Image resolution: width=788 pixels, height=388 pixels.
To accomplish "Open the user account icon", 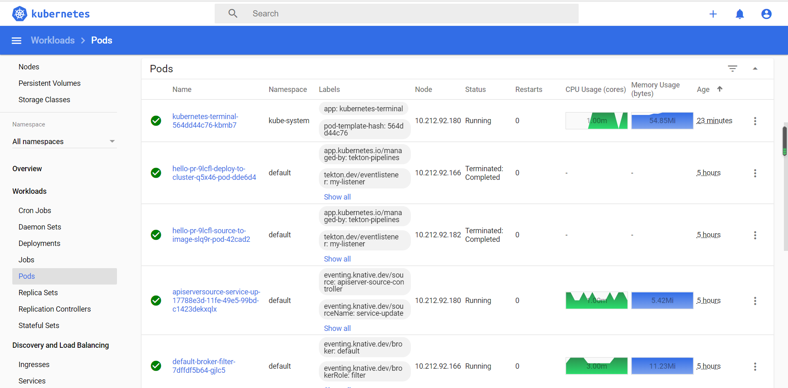I will tap(766, 14).
